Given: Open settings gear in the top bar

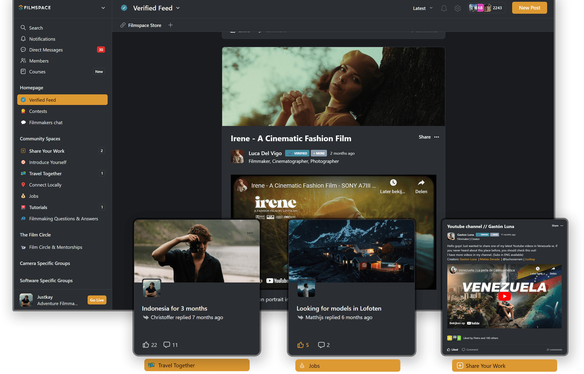Looking at the screenshot, I should point(457,8).
